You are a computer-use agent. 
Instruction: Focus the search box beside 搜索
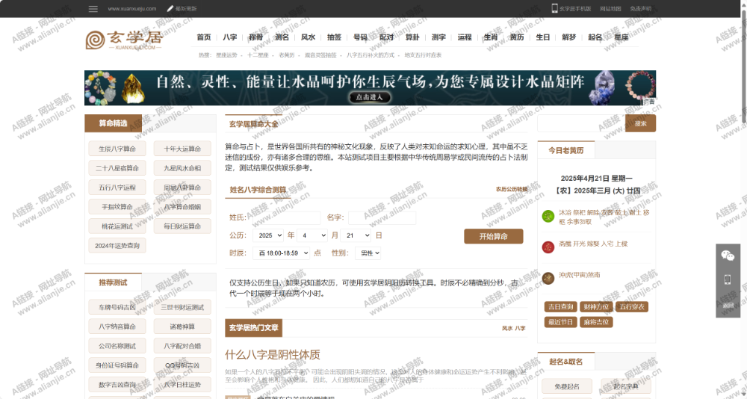click(581, 123)
